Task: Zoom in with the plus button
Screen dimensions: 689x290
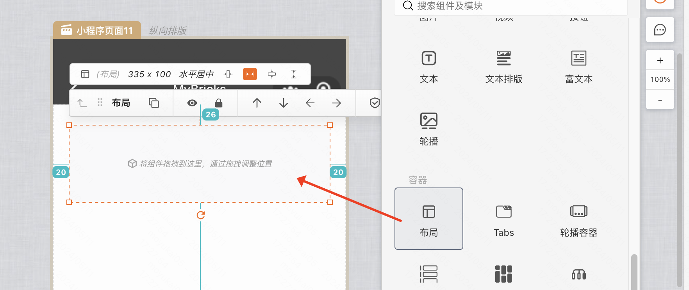Action: click(x=660, y=60)
